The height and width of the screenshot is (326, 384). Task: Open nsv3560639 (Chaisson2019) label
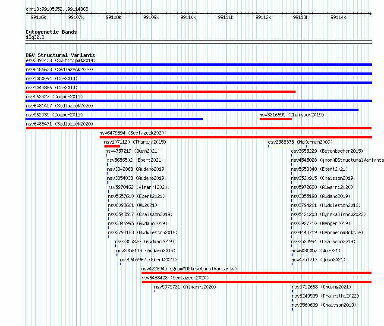click(324, 305)
